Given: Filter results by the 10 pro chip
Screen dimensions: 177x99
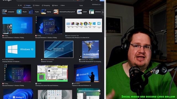Looking at the screenshot, I should tap(22, 12).
